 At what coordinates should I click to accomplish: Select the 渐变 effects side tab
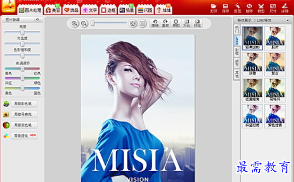pyautogui.click(x=237, y=63)
